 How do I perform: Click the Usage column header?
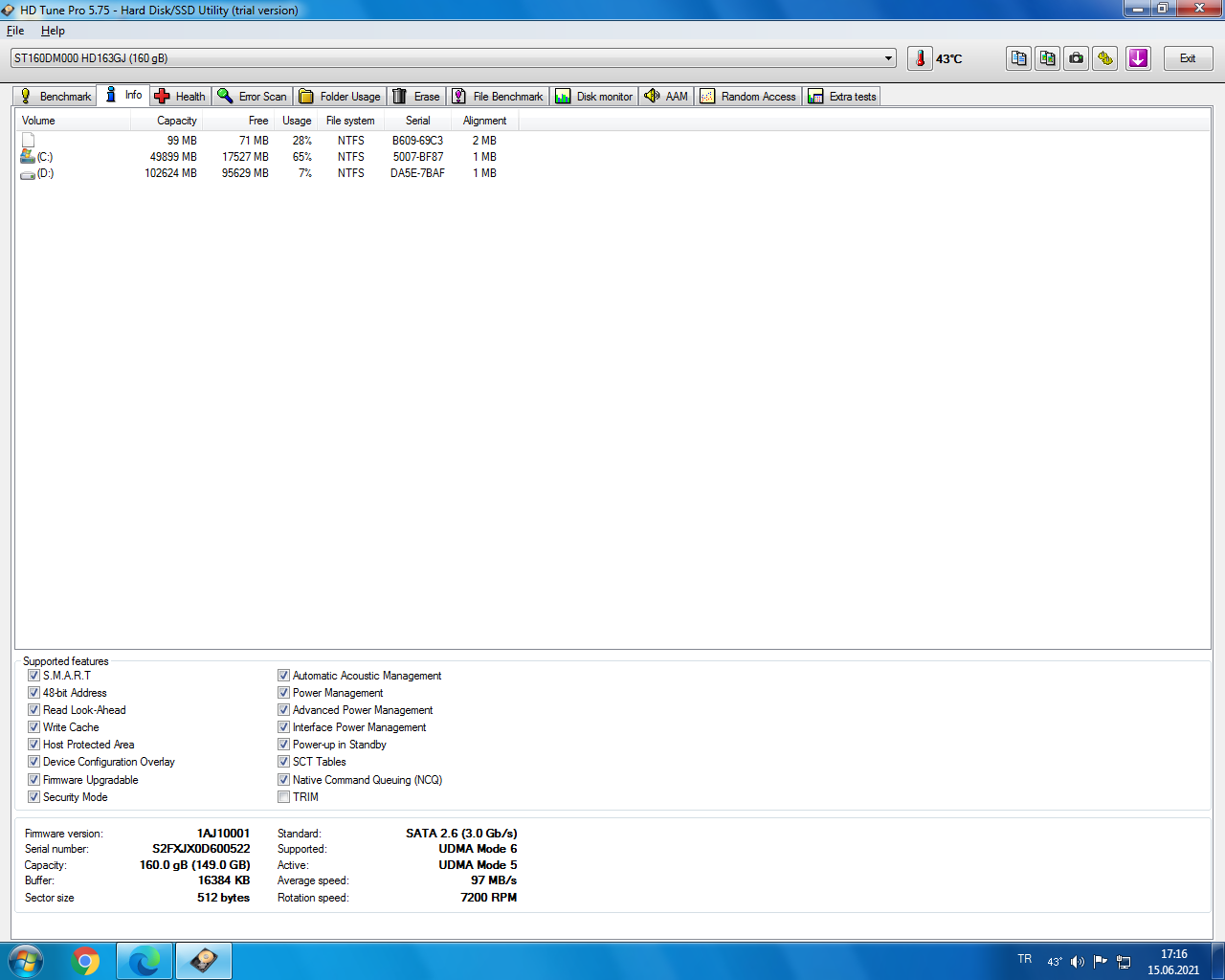pyautogui.click(x=296, y=121)
